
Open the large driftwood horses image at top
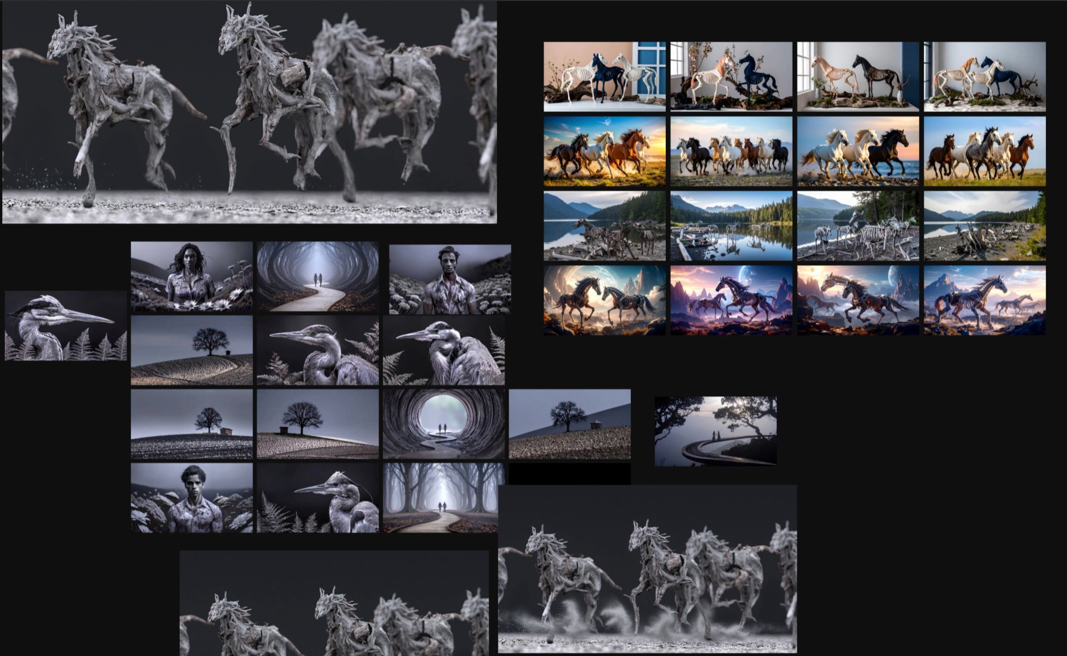point(249,112)
